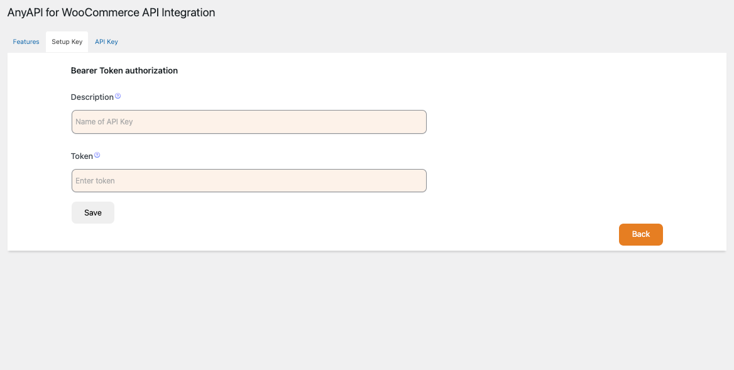This screenshot has width=734, height=370.
Task: Focus the Description input field
Action: tap(249, 122)
